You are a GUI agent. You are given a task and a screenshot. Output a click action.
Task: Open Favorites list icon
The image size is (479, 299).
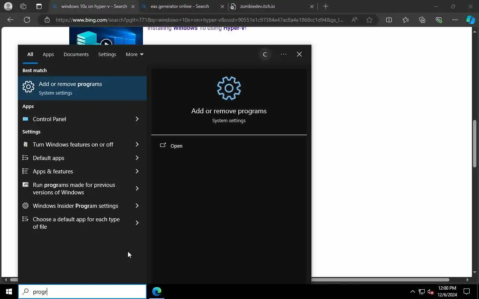click(406, 20)
